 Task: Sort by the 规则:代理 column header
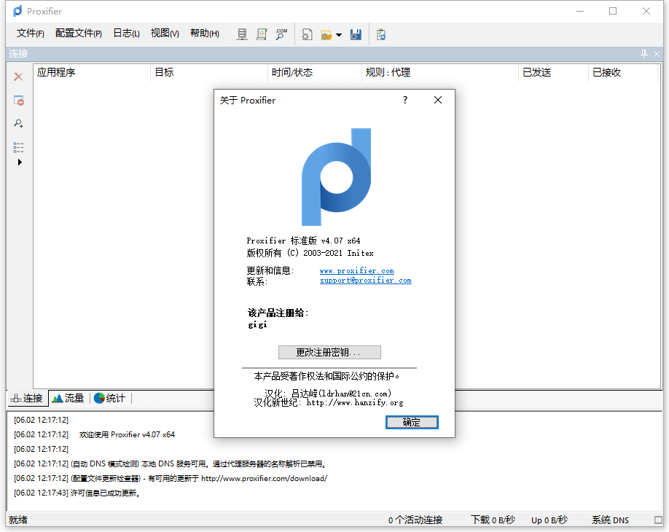(x=440, y=73)
